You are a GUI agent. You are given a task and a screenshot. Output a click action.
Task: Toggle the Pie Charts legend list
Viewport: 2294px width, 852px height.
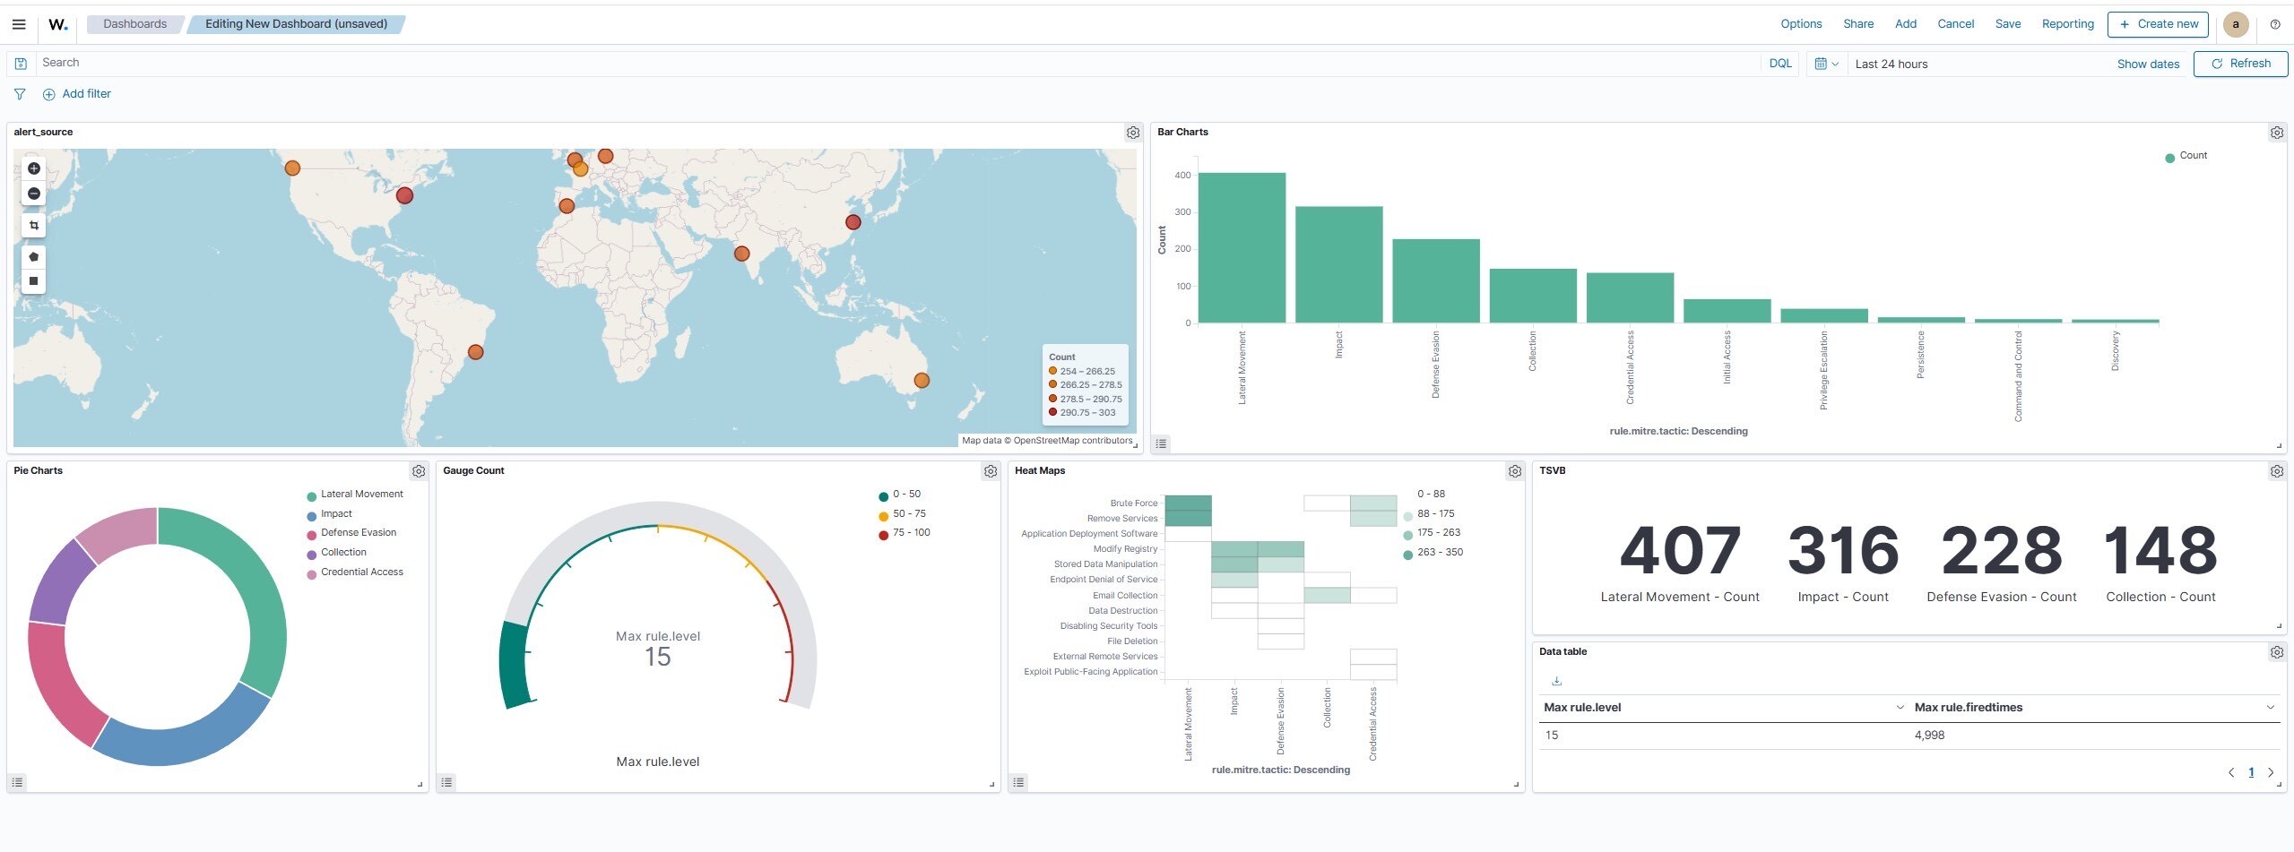pos(17,782)
